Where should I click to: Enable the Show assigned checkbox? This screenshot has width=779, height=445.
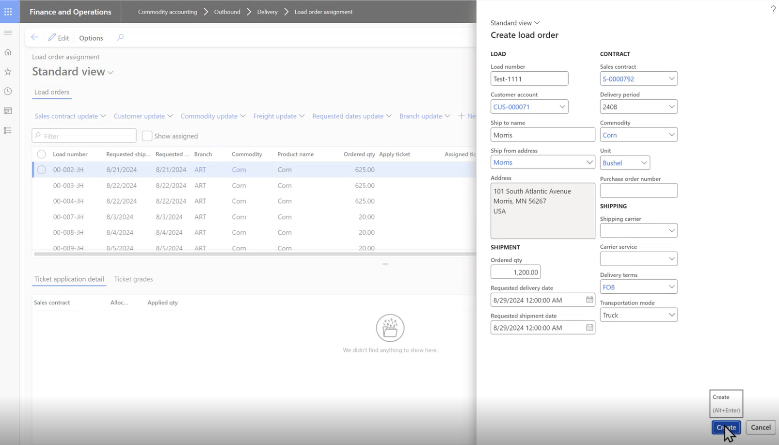pyautogui.click(x=147, y=136)
